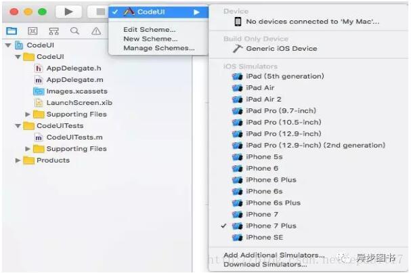Open AppDelegate.h in the navigator
The width and height of the screenshot is (411, 273).
tap(74, 68)
